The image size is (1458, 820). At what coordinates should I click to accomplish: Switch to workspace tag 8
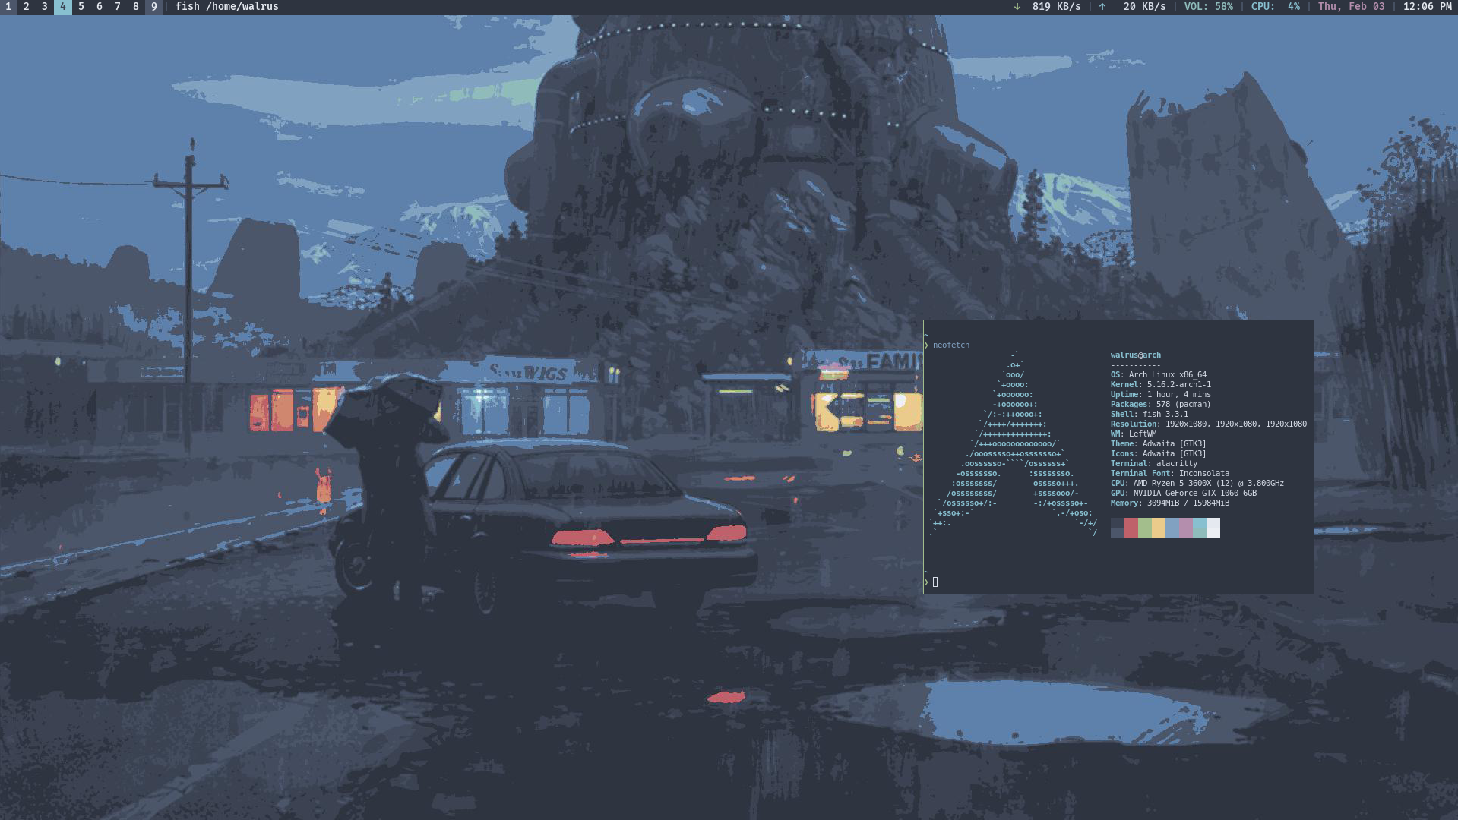click(x=136, y=7)
